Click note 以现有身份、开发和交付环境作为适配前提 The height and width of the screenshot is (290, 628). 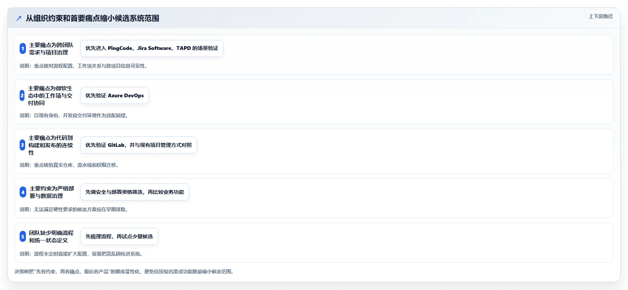point(75,115)
